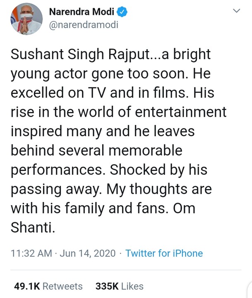The width and height of the screenshot is (252, 298).
Task: Open the @narendramodi handle
Action: pyautogui.click(x=84, y=25)
